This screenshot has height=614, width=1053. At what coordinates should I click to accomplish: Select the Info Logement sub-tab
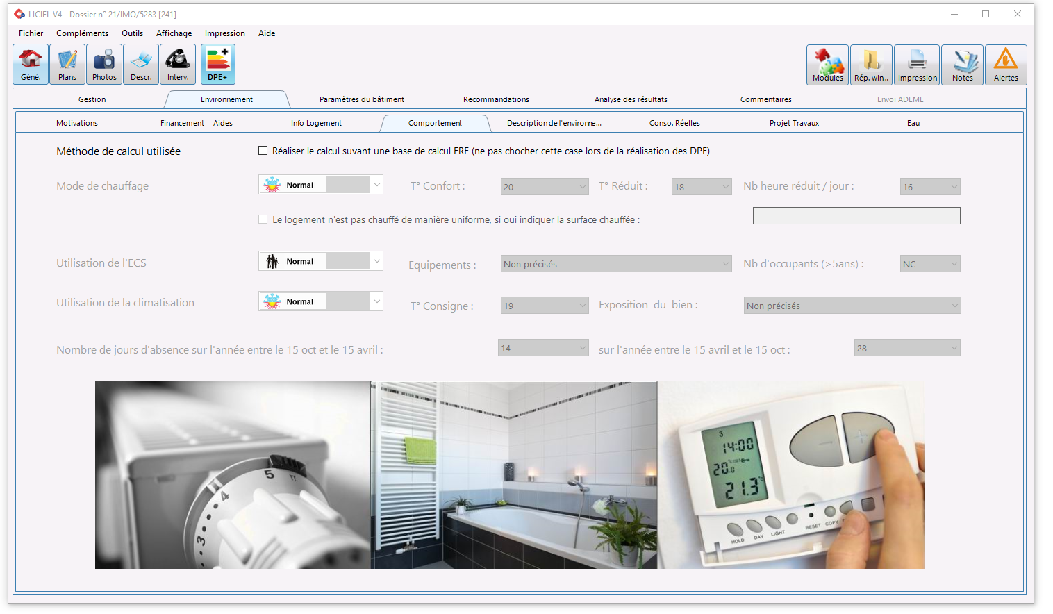tap(316, 123)
